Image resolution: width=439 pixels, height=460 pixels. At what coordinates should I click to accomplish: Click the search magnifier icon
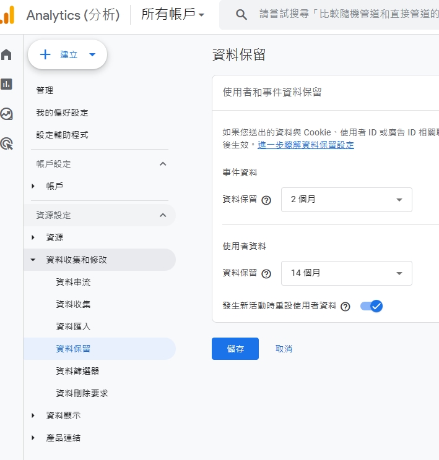pos(242,15)
